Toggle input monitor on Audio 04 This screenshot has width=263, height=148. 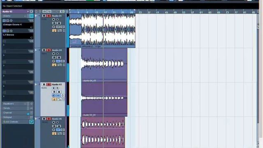click(x=58, y=54)
